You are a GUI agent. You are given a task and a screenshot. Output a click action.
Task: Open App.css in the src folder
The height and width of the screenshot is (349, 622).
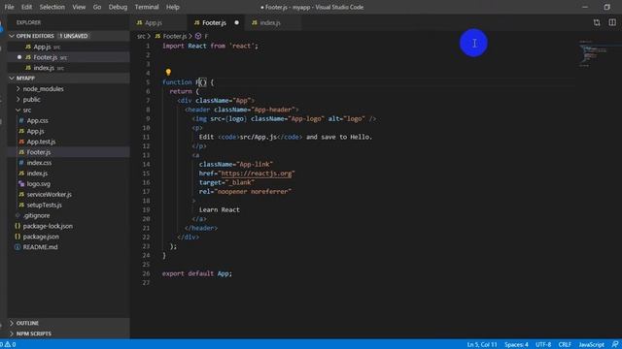(68, 120)
